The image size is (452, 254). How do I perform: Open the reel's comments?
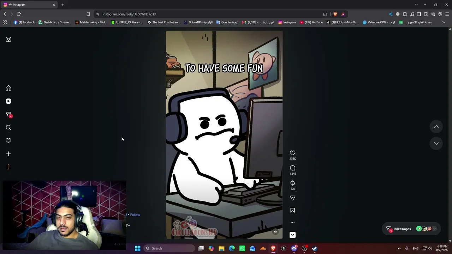click(292, 168)
